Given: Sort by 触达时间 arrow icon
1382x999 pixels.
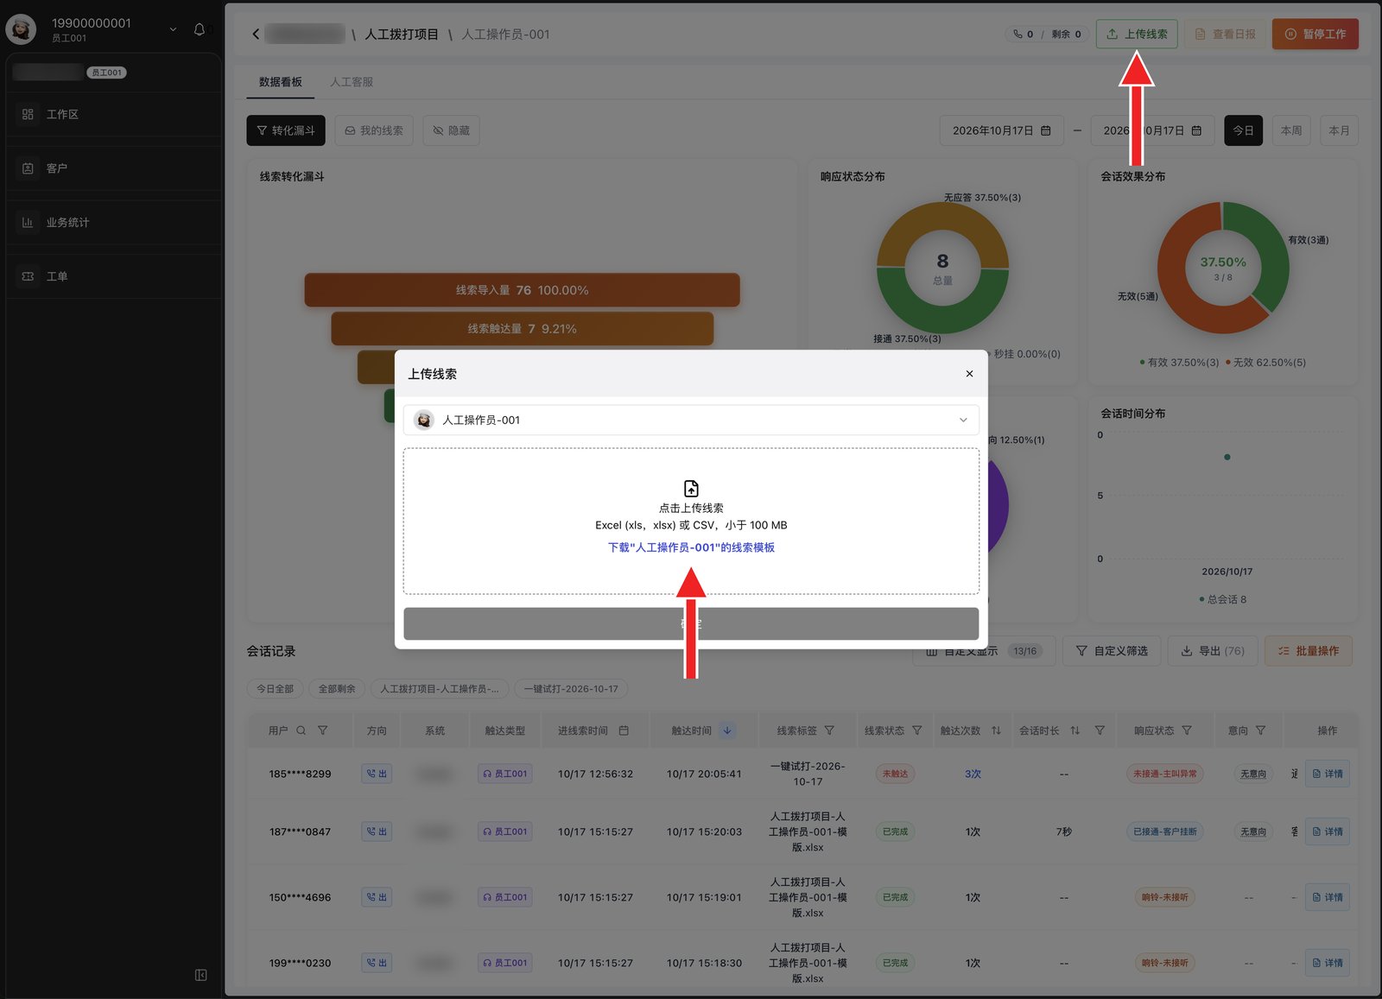Looking at the screenshot, I should 727,730.
